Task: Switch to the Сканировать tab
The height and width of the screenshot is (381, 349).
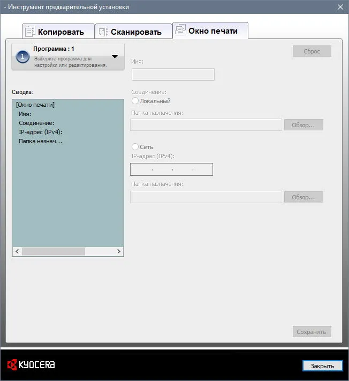Action: [x=133, y=32]
